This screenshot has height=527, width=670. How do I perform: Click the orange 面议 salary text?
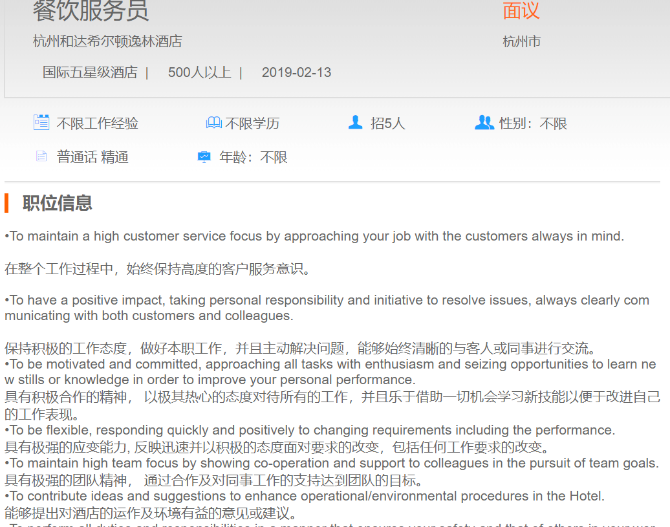[x=521, y=11]
